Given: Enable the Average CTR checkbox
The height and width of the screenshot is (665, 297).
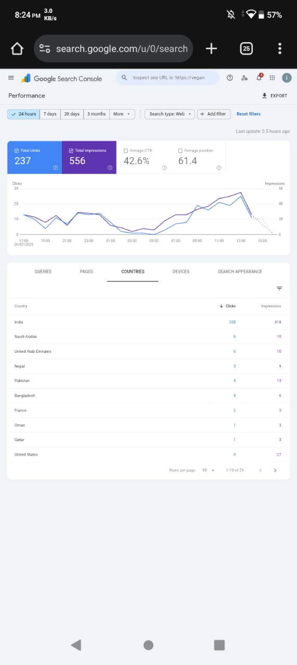Looking at the screenshot, I should (x=126, y=151).
